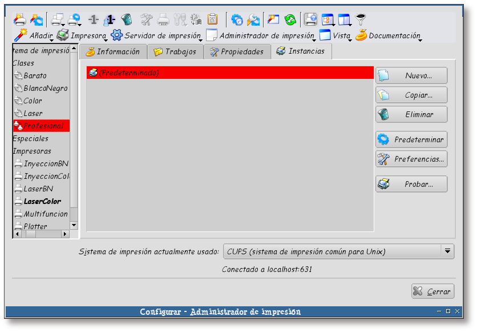This screenshot has height=332, width=477.
Task: Toggle the printer filter funnel
Action: (x=360, y=19)
